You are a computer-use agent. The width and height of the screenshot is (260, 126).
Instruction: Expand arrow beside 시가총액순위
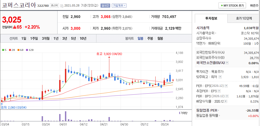point(216,33)
